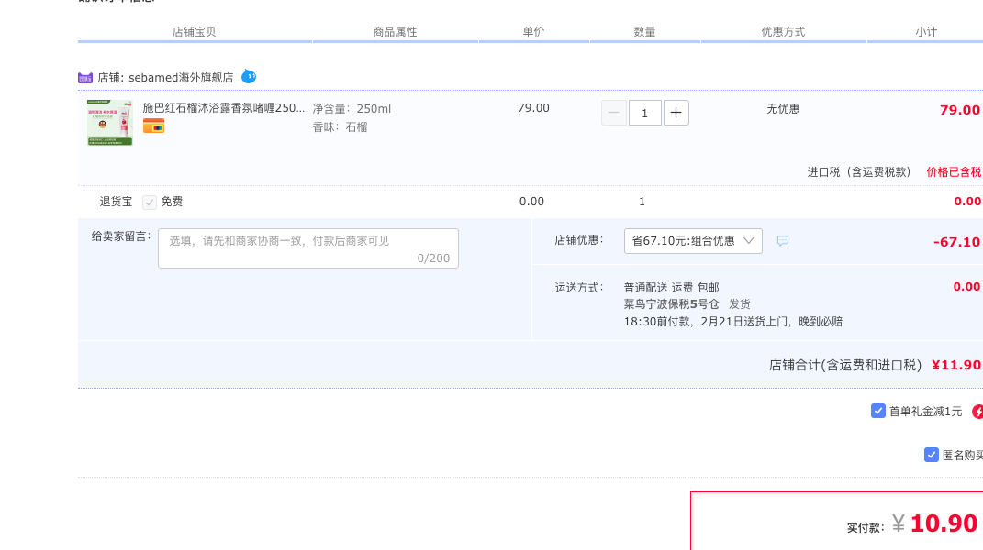Expand the 省67.10元:组合优惠 dropdown
The width and height of the screenshot is (983, 550).
pos(693,241)
